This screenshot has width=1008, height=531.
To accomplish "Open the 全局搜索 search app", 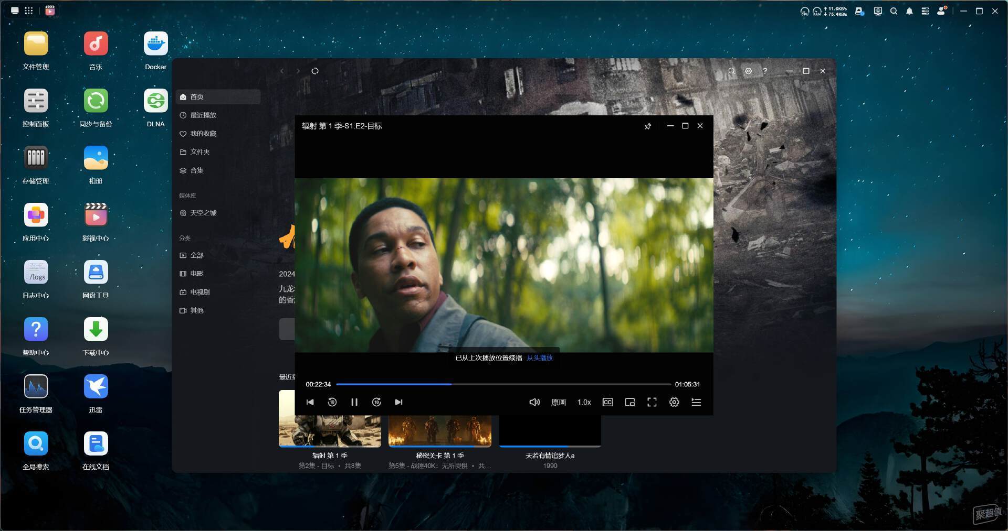I will click(36, 444).
